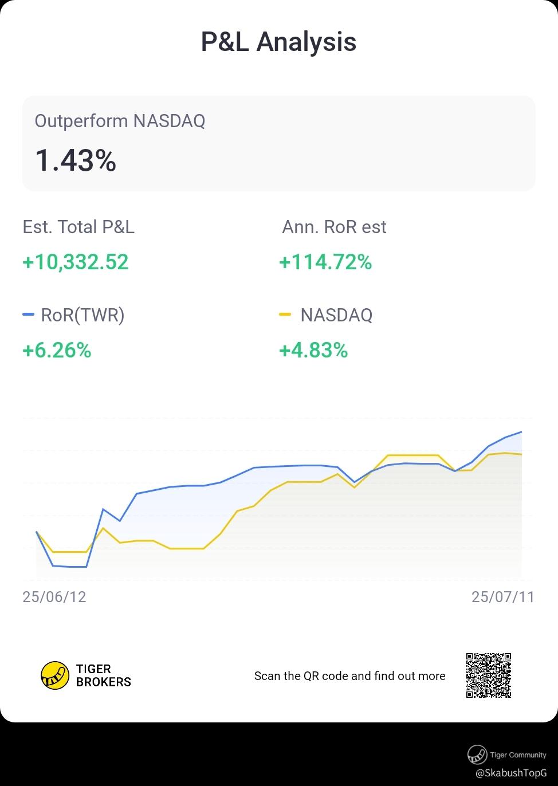Image resolution: width=558 pixels, height=786 pixels.
Task: Click the Ann. RoR est value +114.72%
Action: click(x=325, y=262)
